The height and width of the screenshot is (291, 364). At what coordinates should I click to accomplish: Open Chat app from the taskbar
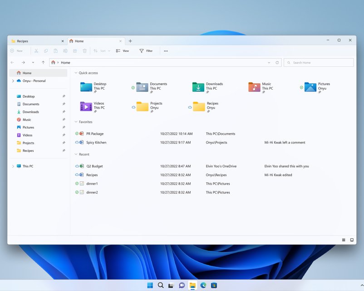(x=182, y=285)
